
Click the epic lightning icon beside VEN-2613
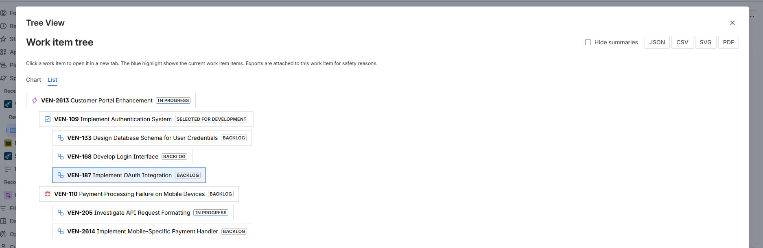(x=35, y=100)
